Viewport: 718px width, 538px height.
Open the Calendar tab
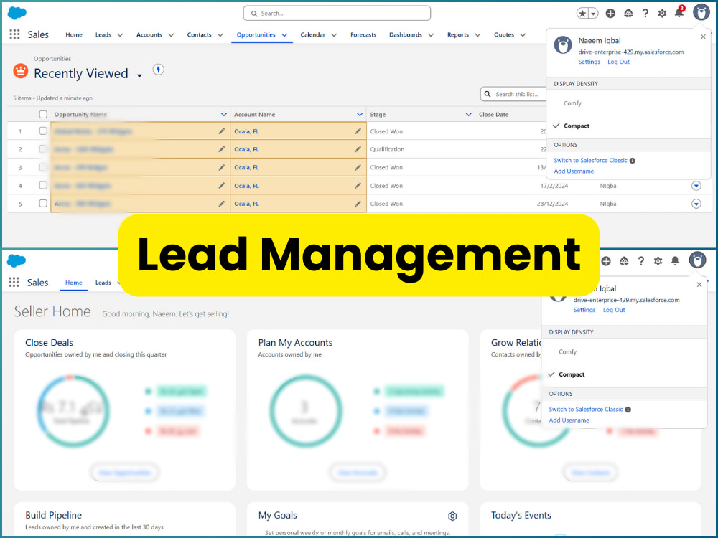[313, 34]
